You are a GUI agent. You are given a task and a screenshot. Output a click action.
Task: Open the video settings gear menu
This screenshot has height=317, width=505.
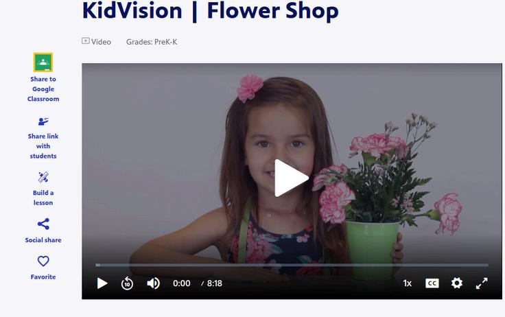457,283
